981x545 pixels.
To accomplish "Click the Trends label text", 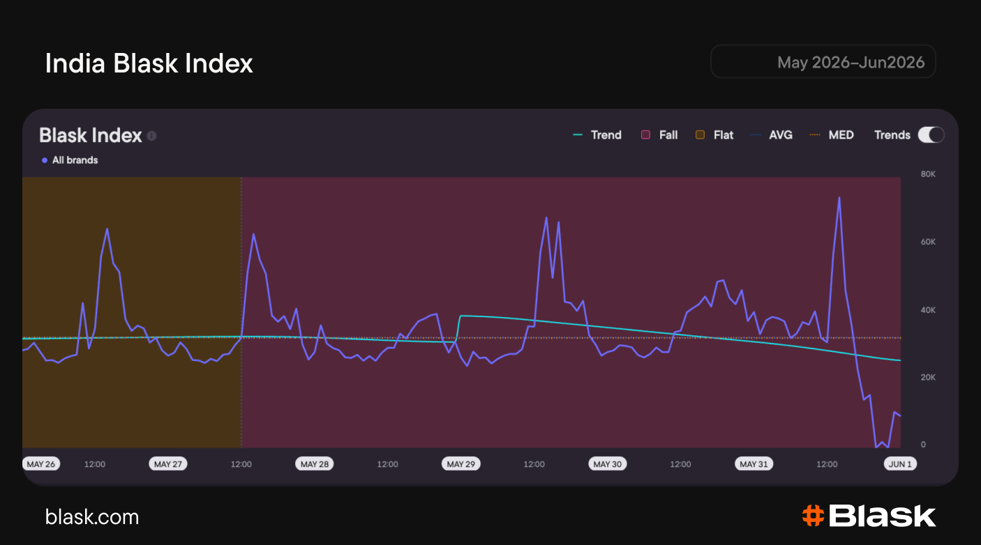I will 892,135.
